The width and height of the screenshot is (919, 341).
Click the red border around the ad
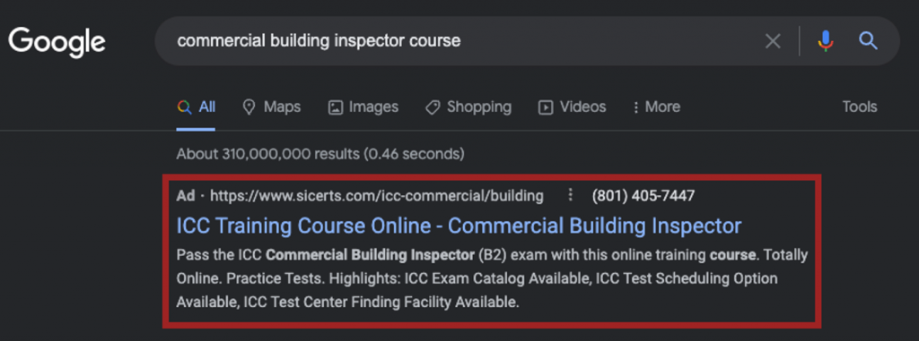[x=493, y=177]
